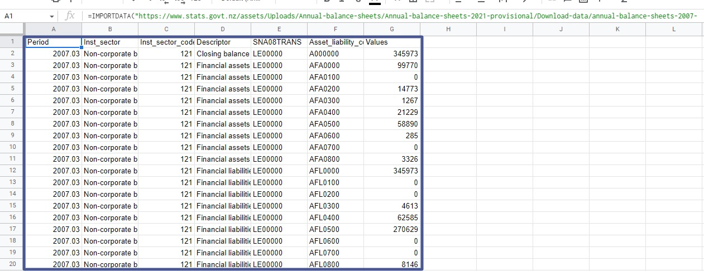Select column B header

click(x=110, y=29)
